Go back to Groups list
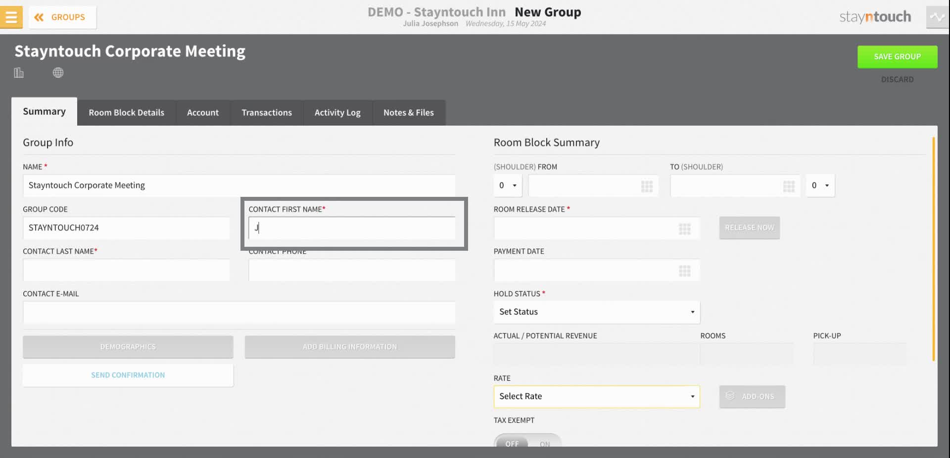The height and width of the screenshot is (458, 950). pos(62,17)
